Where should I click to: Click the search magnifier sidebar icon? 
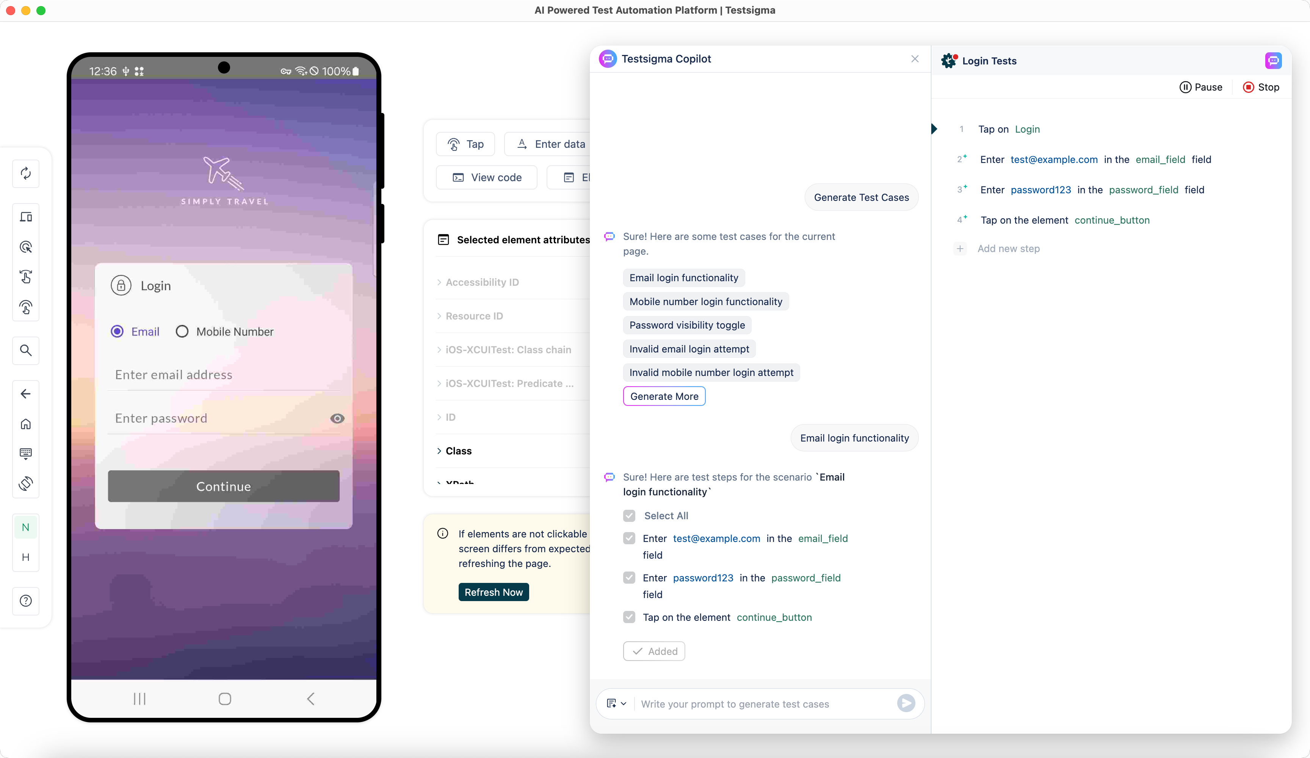(x=25, y=351)
